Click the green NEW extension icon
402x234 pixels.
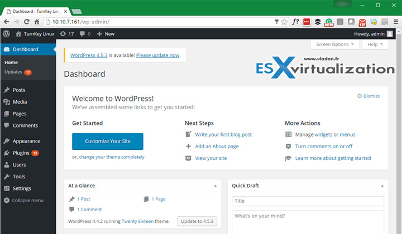[x=329, y=22]
